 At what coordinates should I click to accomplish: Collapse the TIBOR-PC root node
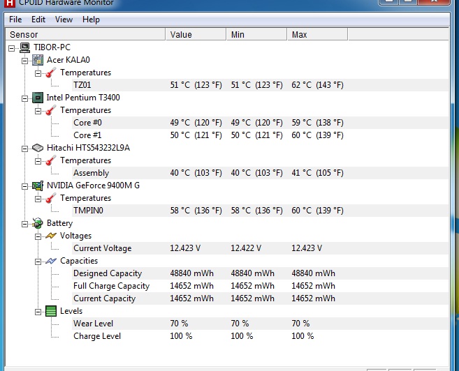tap(12, 47)
